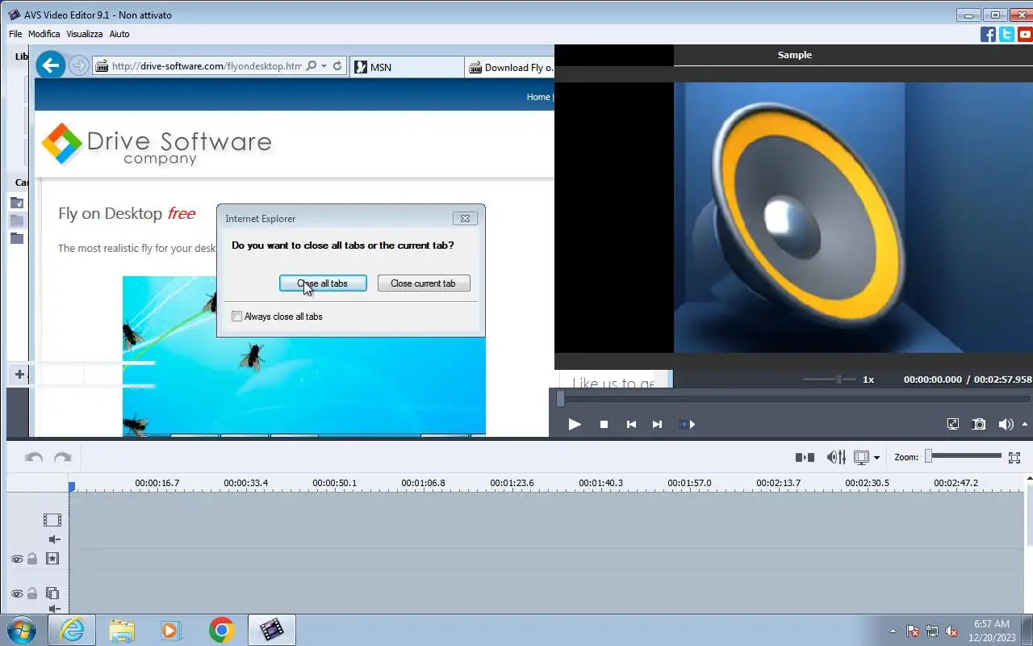Screen dimensions: 1033x646
Task: Open the audio mixer icon
Action: tap(836, 457)
